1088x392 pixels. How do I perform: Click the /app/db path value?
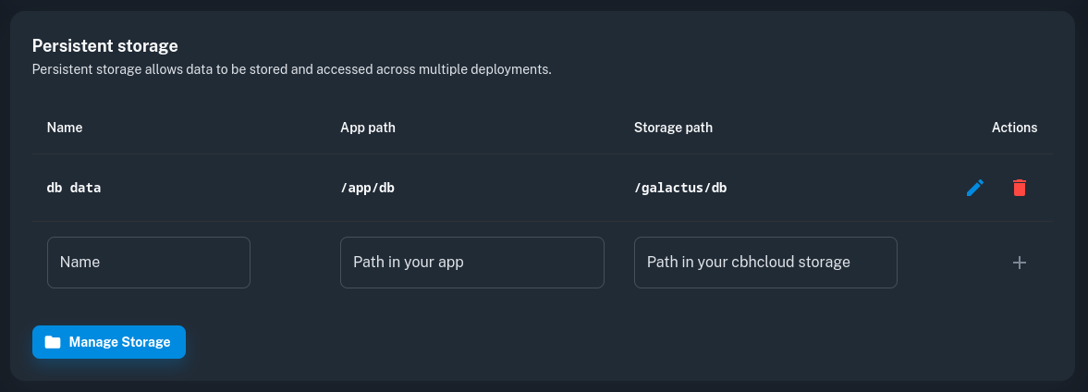click(368, 188)
